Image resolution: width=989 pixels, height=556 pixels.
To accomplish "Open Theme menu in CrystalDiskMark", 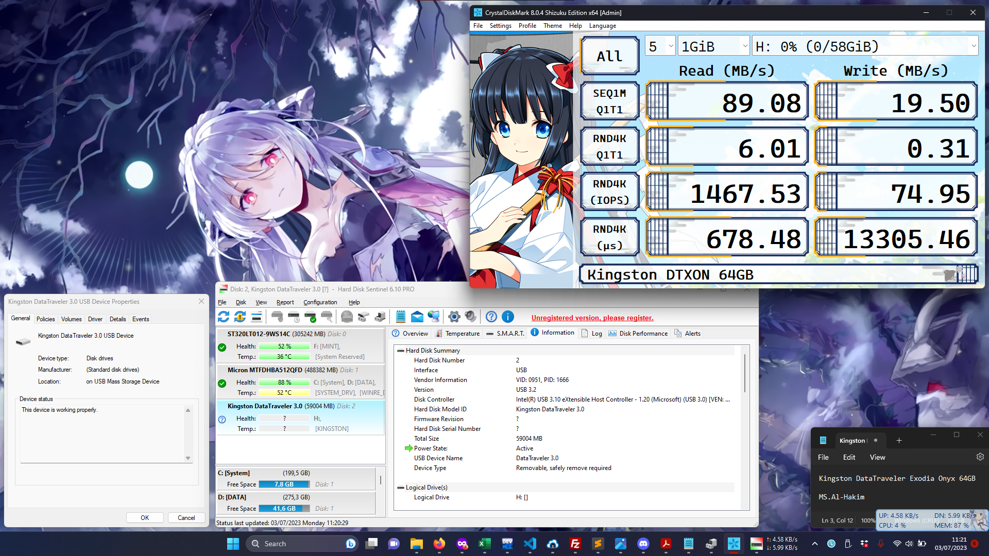I will point(552,26).
